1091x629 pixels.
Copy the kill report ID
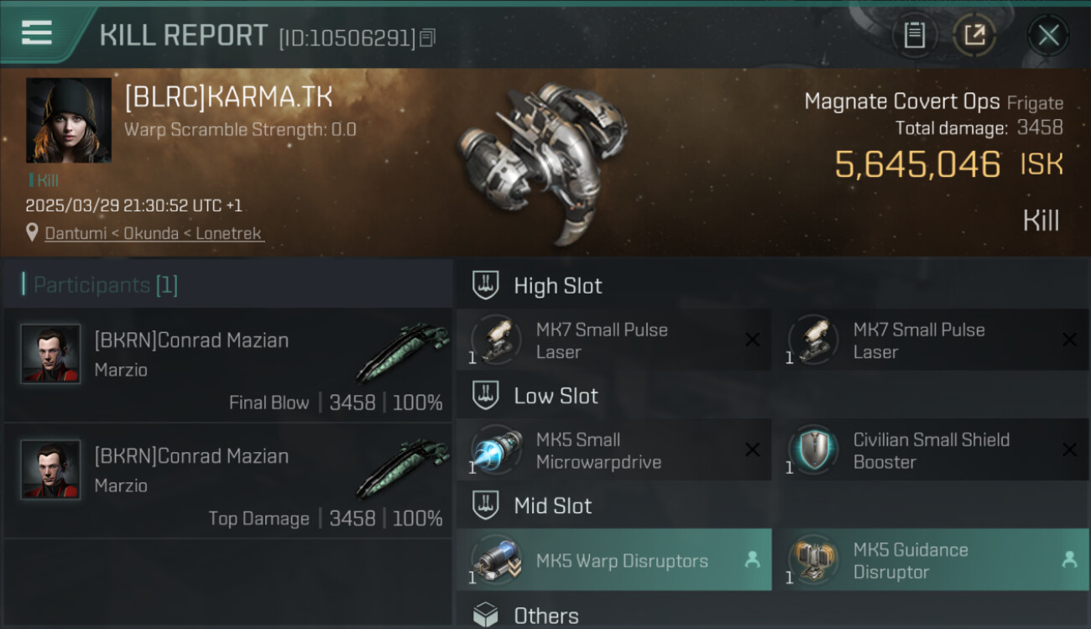point(428,38)
